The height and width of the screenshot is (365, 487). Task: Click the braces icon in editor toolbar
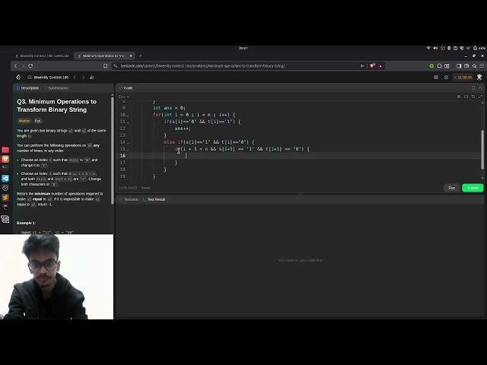click(x=466, y=97)
